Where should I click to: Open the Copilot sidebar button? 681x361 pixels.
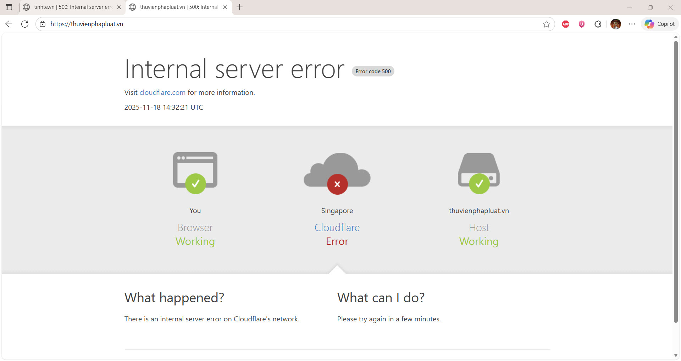pos(660,24)
